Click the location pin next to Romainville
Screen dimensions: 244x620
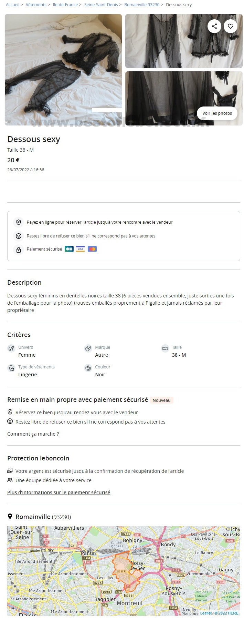[10, 516]
